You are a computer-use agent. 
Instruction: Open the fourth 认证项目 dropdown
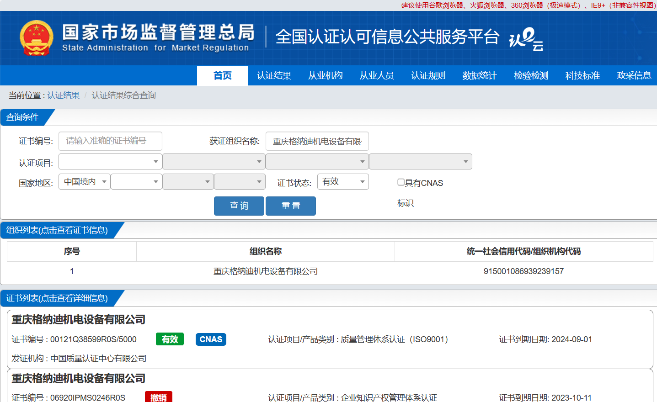pyautogui.click(x=420, y=162)
